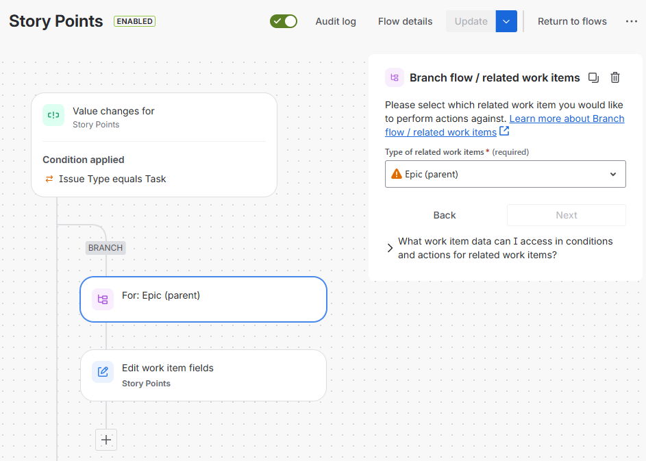
Task: Click the Next button
Action: click(x=567, y=215)
